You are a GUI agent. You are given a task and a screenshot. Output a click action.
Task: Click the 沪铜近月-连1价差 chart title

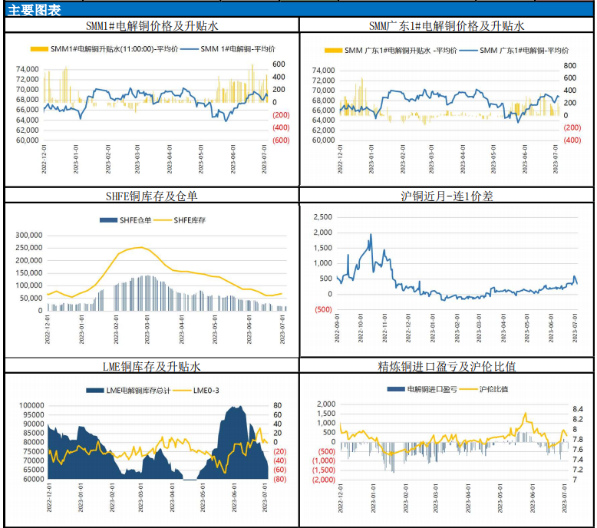447,196
